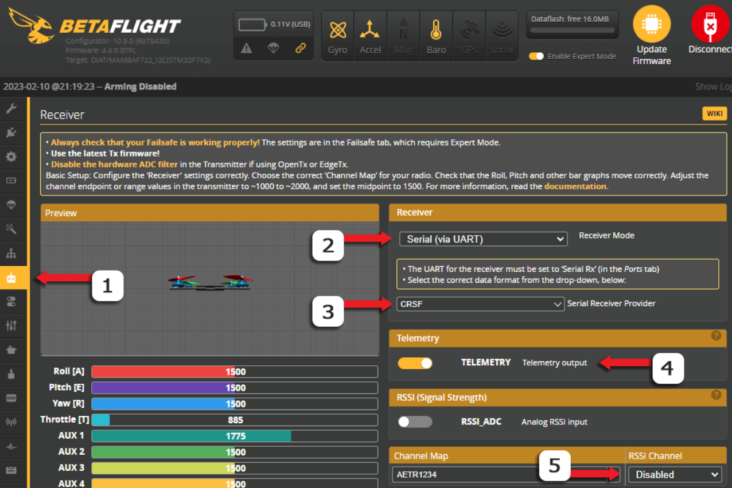Click the 'Arming Disabled' status text
The image size is (732, 488).
point(140,87)
